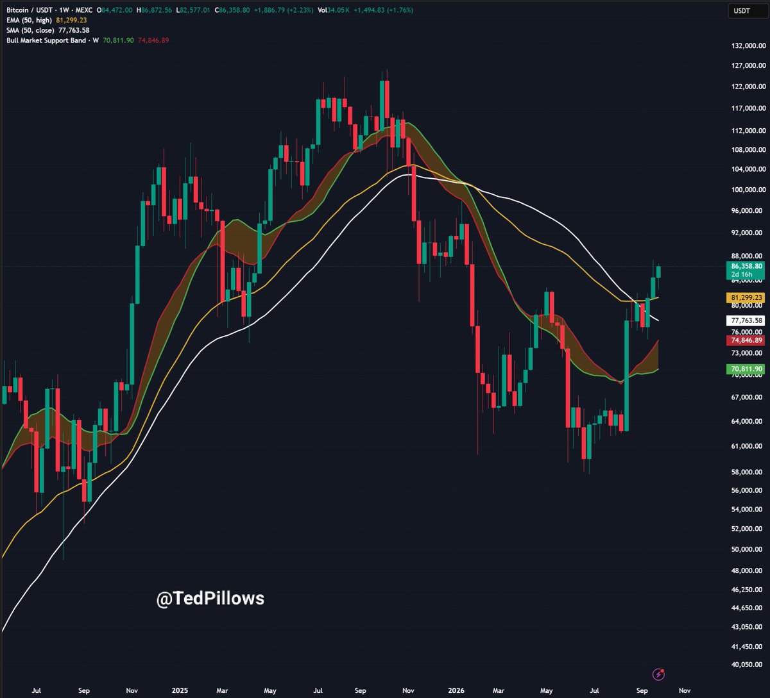Click the 46,250.00 price axis tick
770x698 pixels.
pyautogui.click(x=747, y=590)
